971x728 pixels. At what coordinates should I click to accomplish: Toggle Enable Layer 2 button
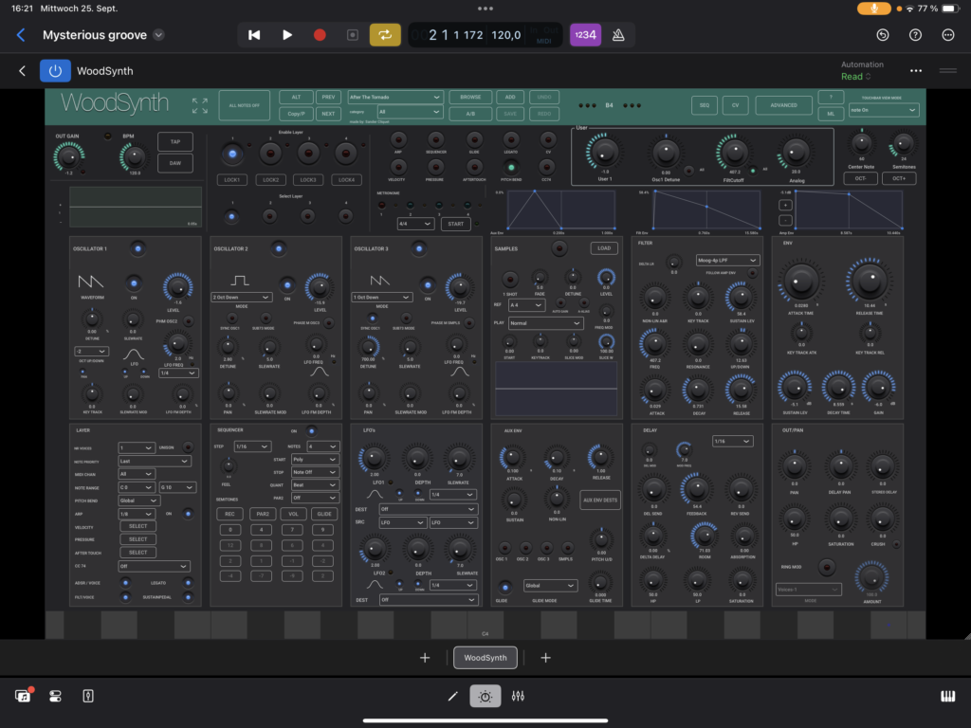point(270,153)
